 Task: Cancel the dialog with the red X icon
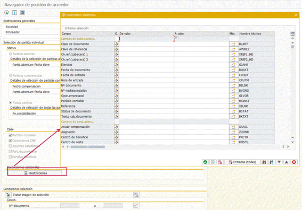[x=293, y=162]
